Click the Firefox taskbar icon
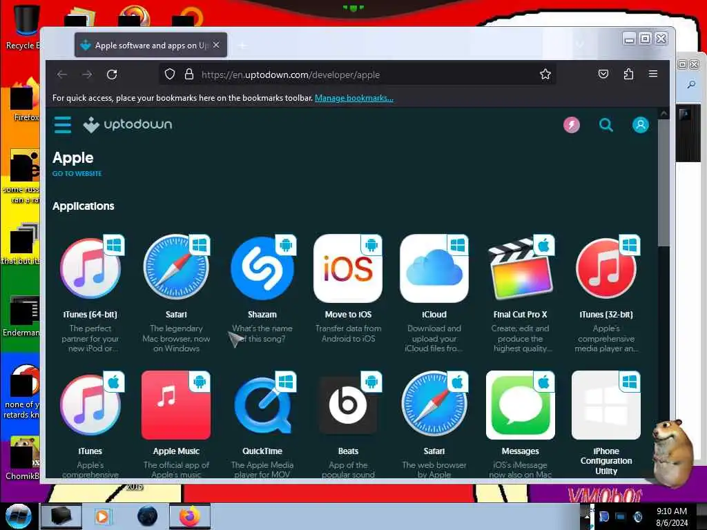This screenshot has width=707, height=530. (190, 516)
